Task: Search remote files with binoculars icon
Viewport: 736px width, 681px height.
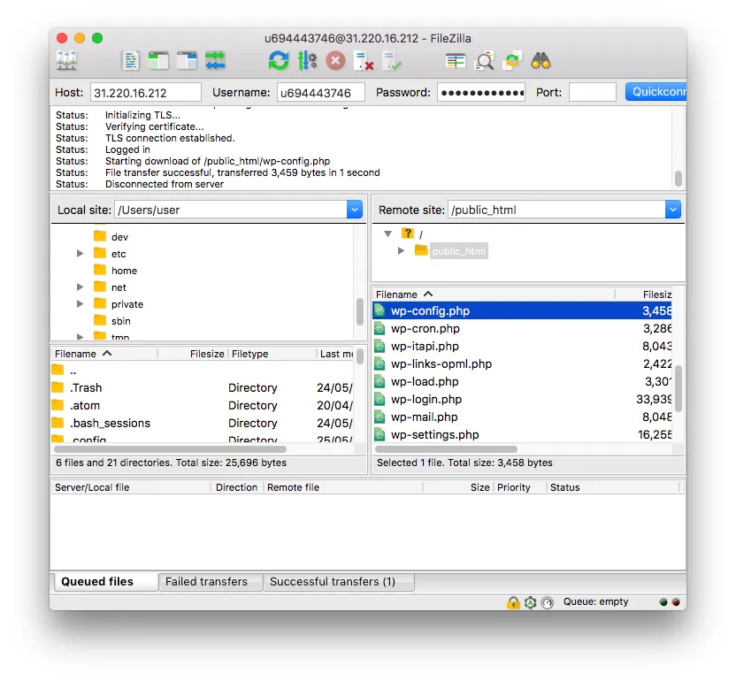Action: tap(540, 61)
